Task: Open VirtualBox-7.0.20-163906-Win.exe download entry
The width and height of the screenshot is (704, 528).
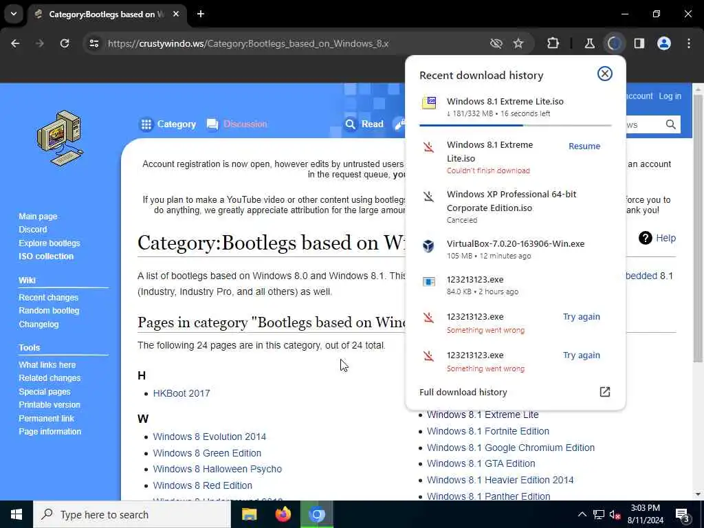Action: point(515,249)
